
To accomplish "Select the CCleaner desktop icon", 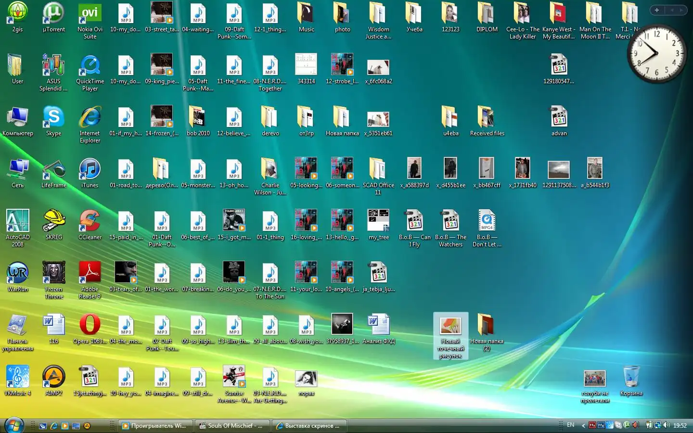I will [90, 222].
